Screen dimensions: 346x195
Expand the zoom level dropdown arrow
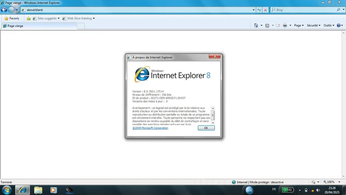point(340,182)
